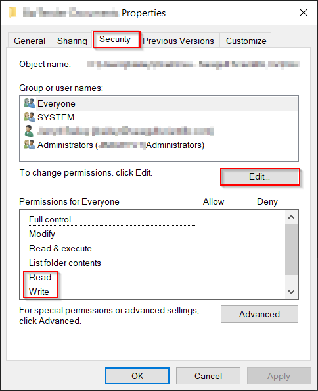Open Advanced security settings
The height and width of the screenshot is (391, 318).
pyautogui.click(x=260, y=314)
